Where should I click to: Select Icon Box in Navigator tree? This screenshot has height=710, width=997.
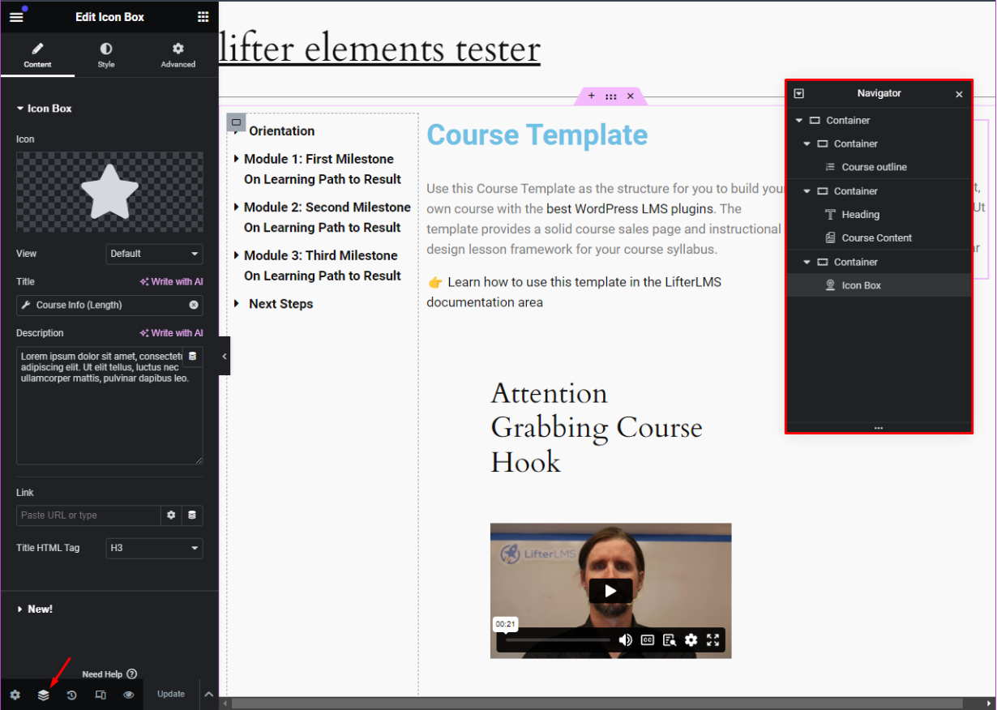(861, 285)
